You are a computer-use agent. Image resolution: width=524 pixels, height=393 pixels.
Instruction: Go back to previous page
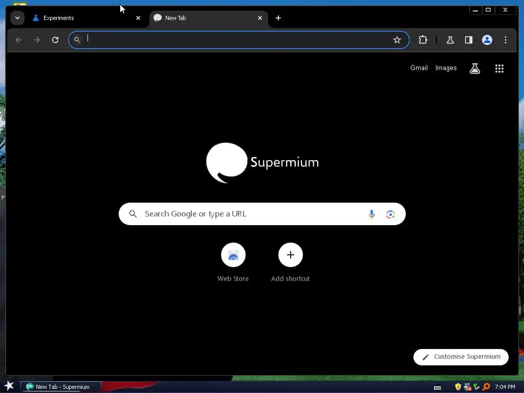click(19, 40)
